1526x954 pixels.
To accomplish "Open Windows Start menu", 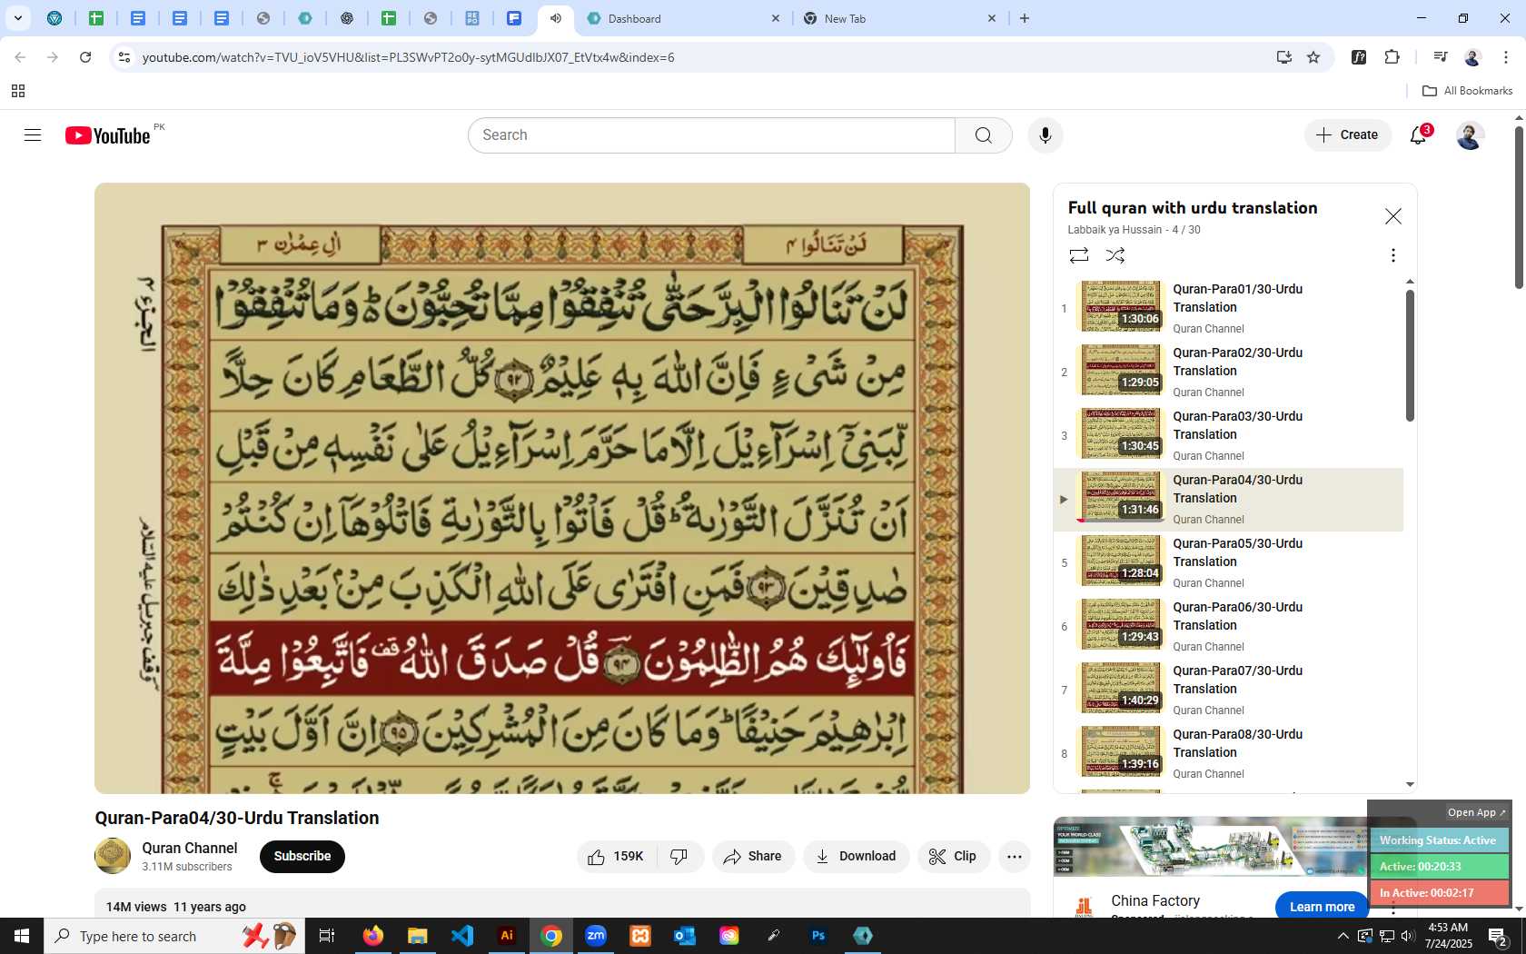I will [22, 936].
